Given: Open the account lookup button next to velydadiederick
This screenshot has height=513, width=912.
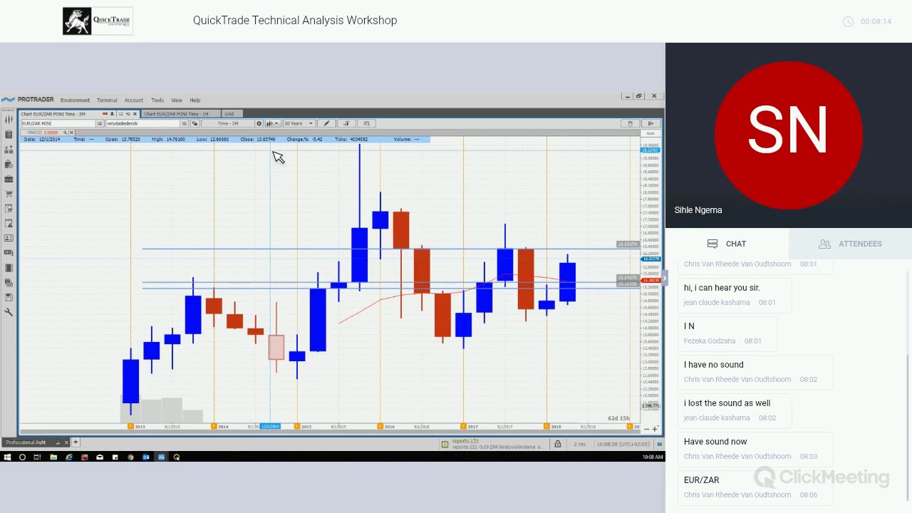Looking at the screenshot, I should [184, 123].
